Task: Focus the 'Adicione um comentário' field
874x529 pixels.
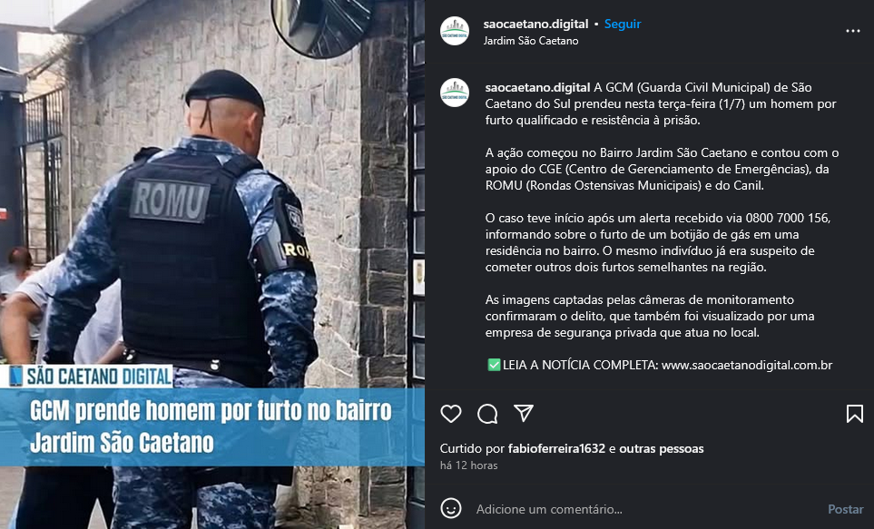Action: click(646, 509)
